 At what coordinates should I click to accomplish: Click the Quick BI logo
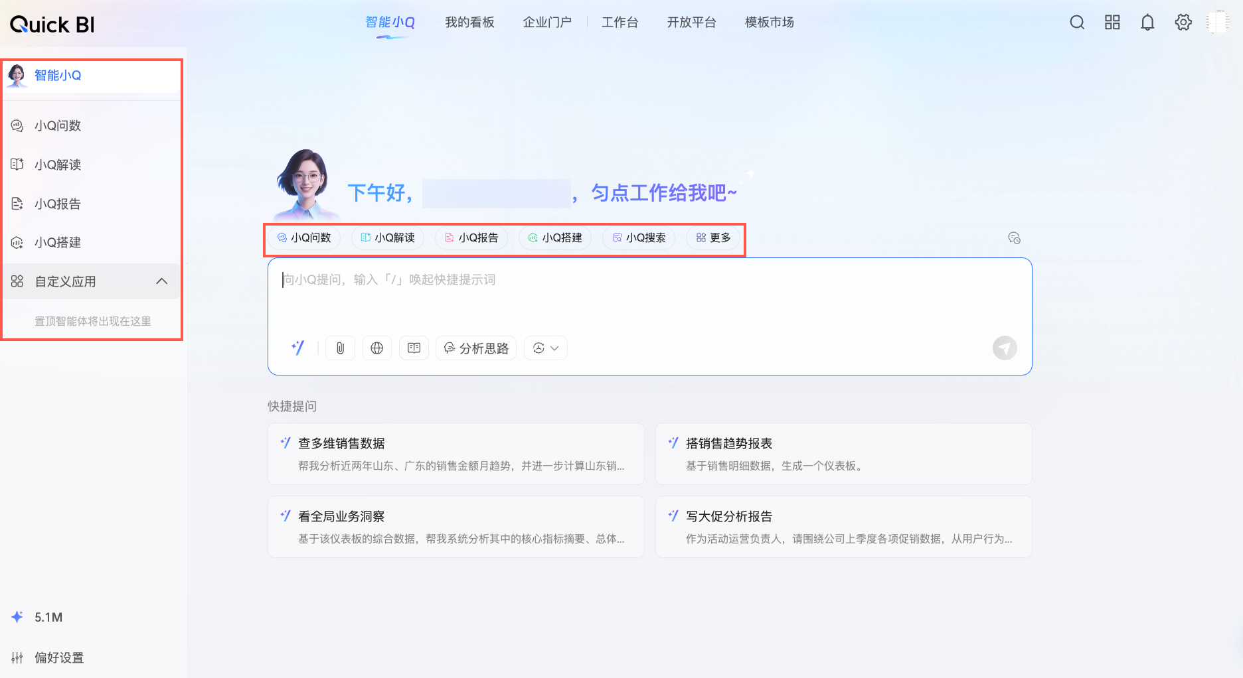(52, 25)
